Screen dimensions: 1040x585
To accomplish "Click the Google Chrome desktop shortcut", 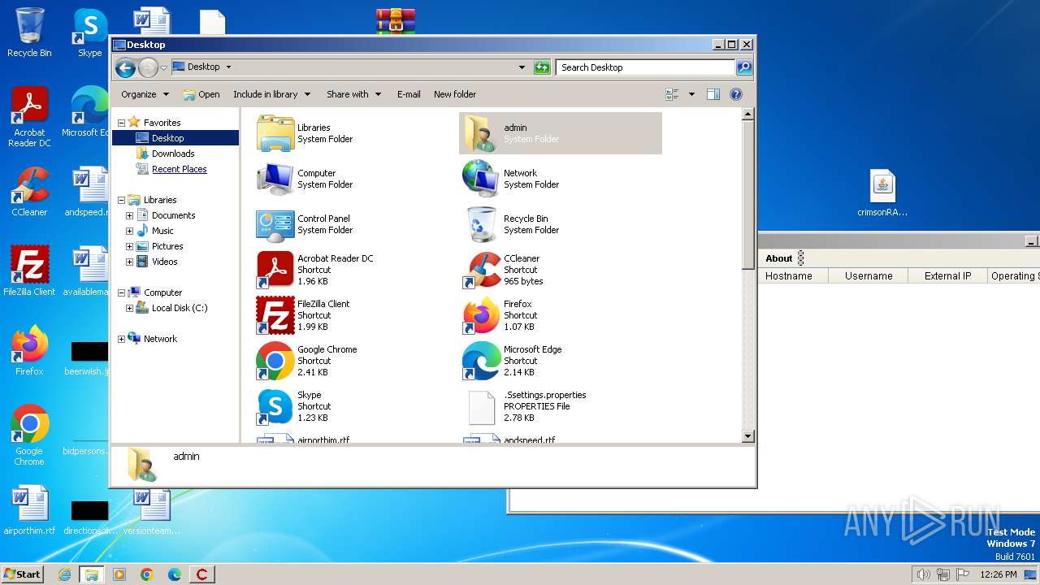I will point(29,435).
